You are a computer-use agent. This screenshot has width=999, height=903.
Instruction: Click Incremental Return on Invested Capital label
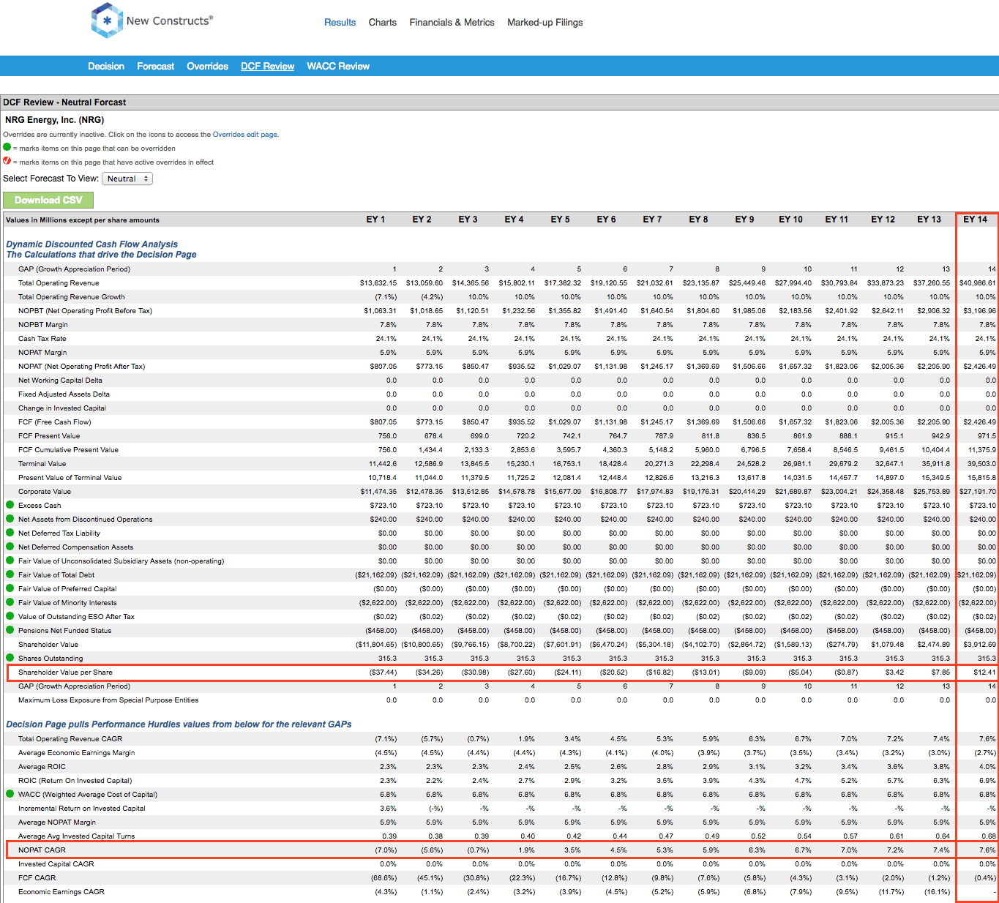(x=82, y=809)
